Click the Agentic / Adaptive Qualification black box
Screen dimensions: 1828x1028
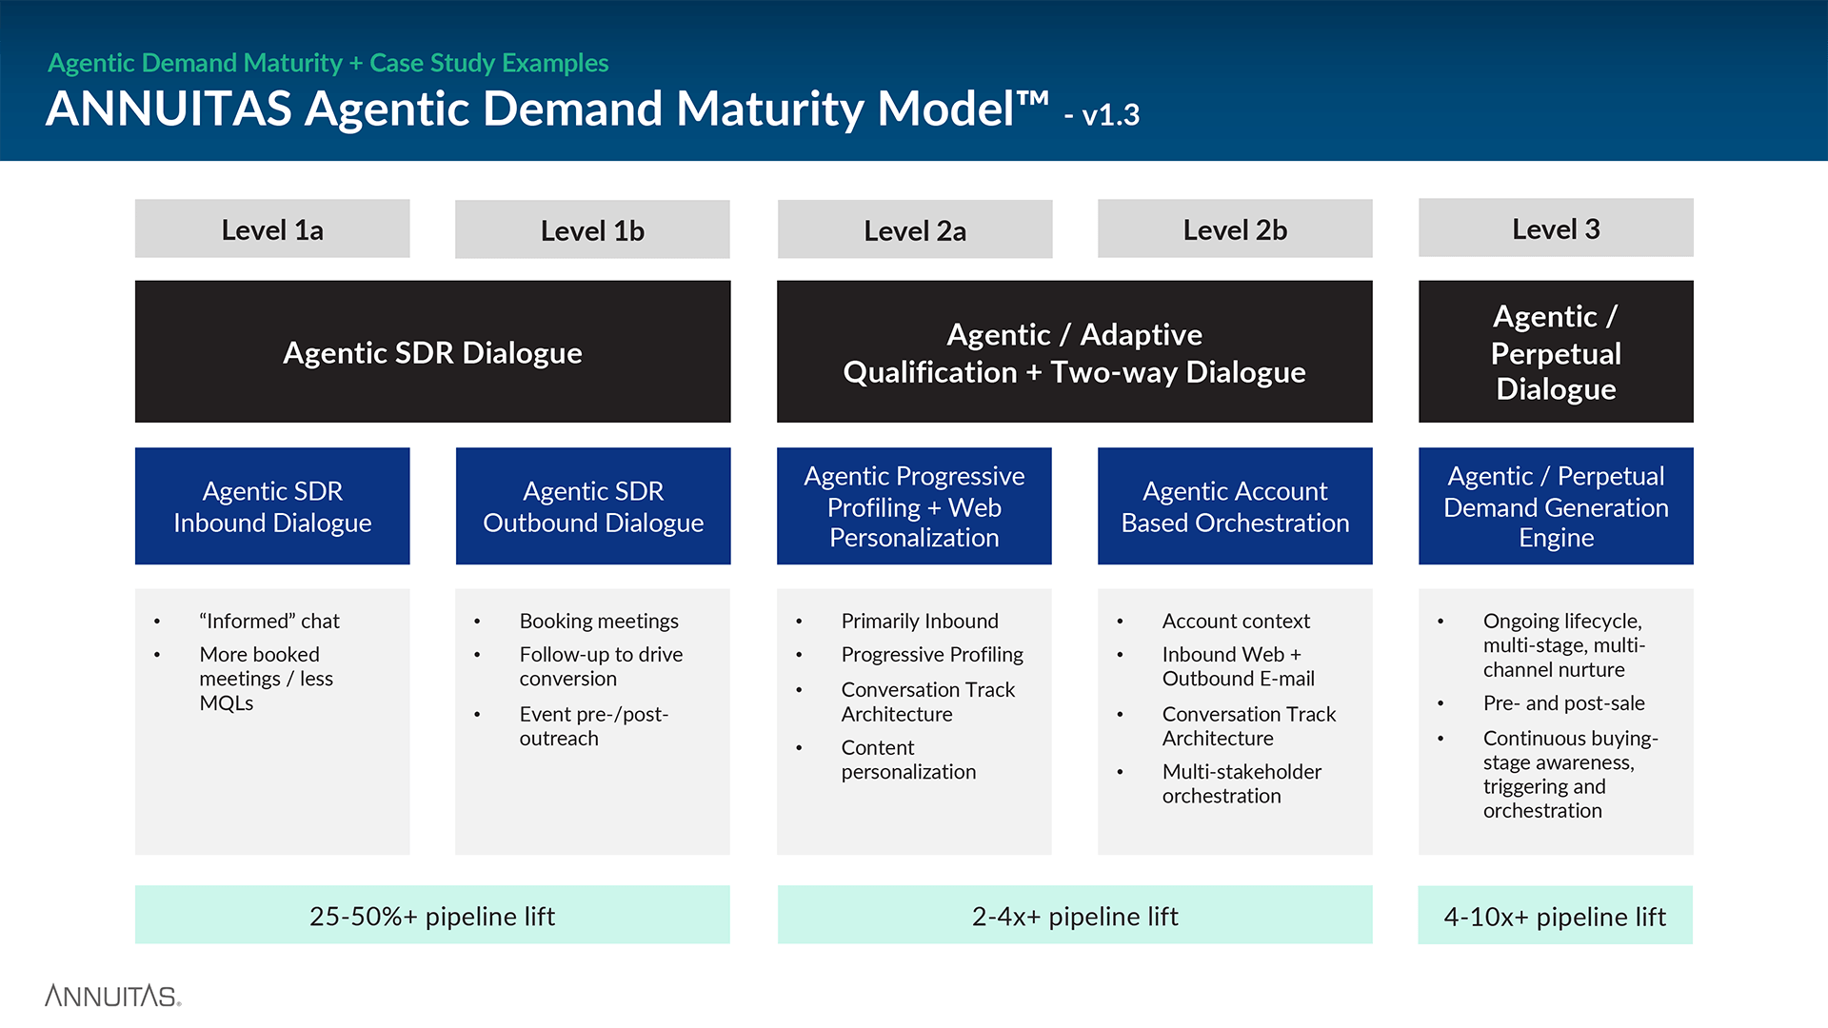1075,351
